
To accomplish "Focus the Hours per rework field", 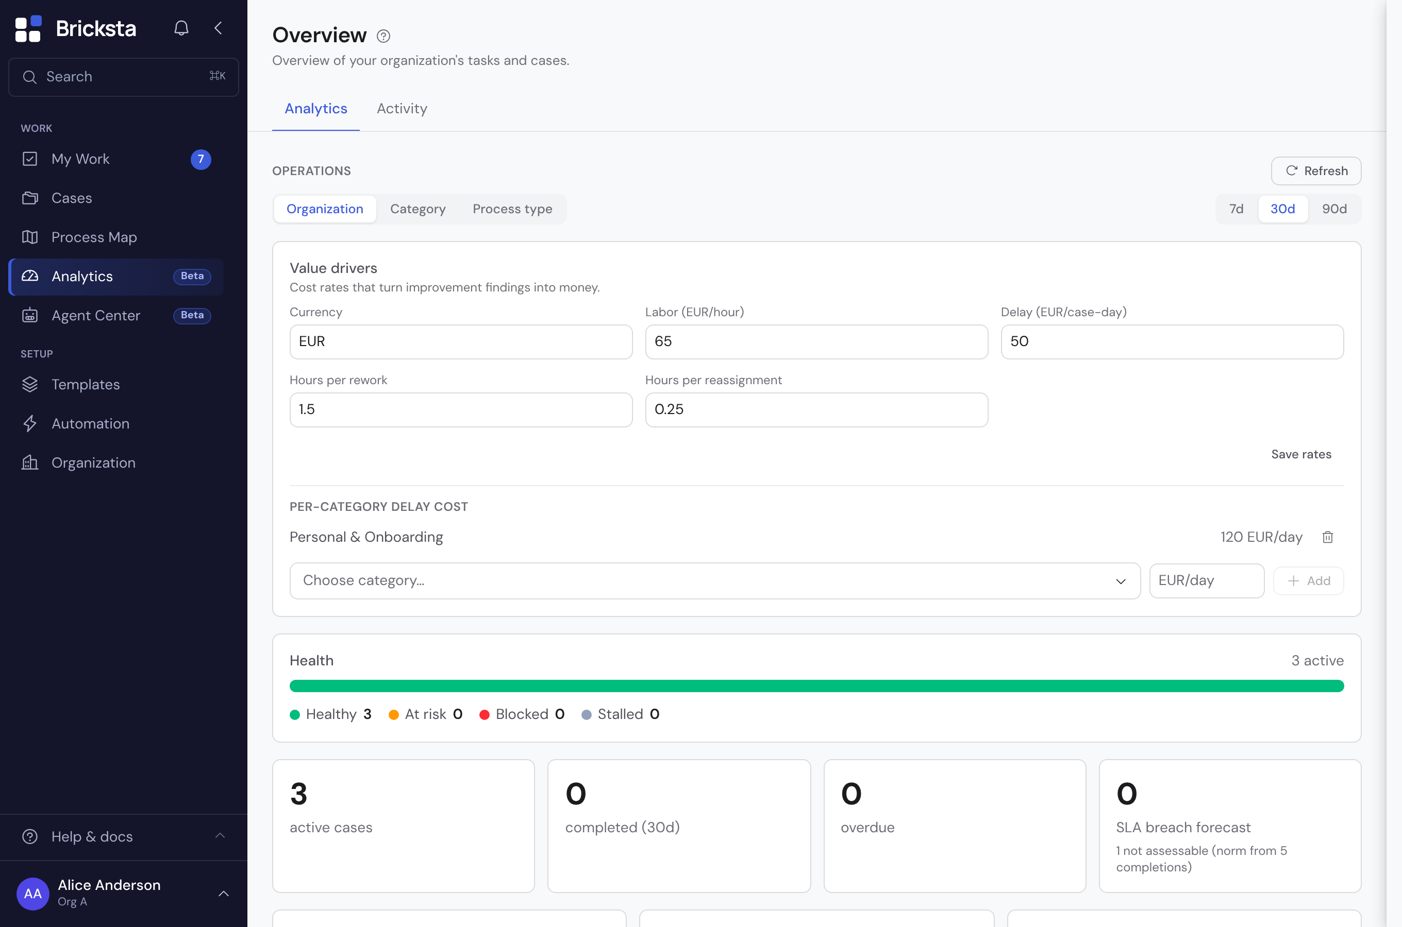I will pos(461,410).
